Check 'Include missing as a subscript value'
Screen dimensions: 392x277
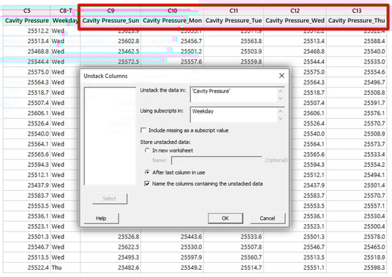[x=144, y=131]
